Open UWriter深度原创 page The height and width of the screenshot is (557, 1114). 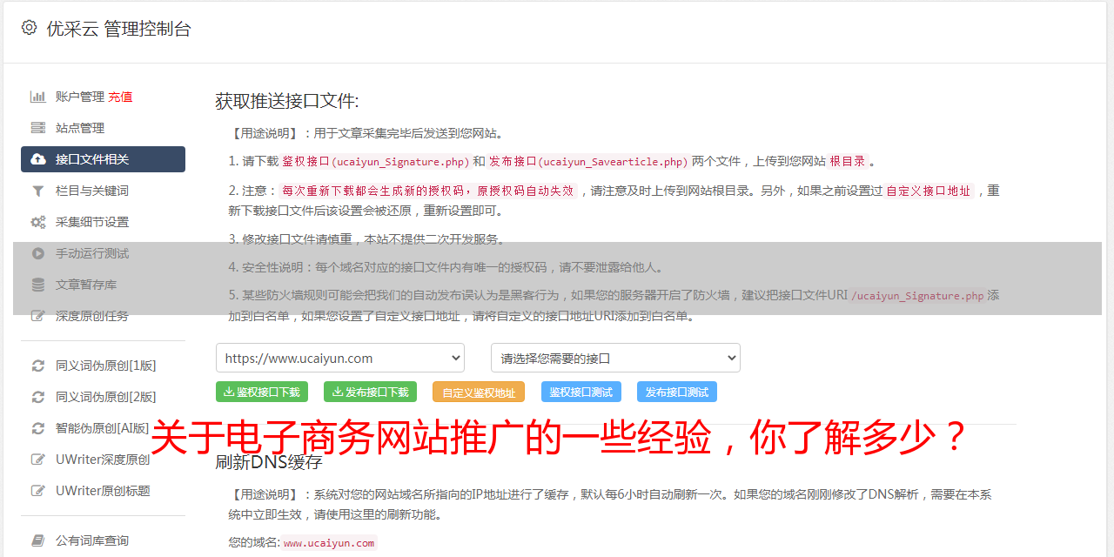103,460
